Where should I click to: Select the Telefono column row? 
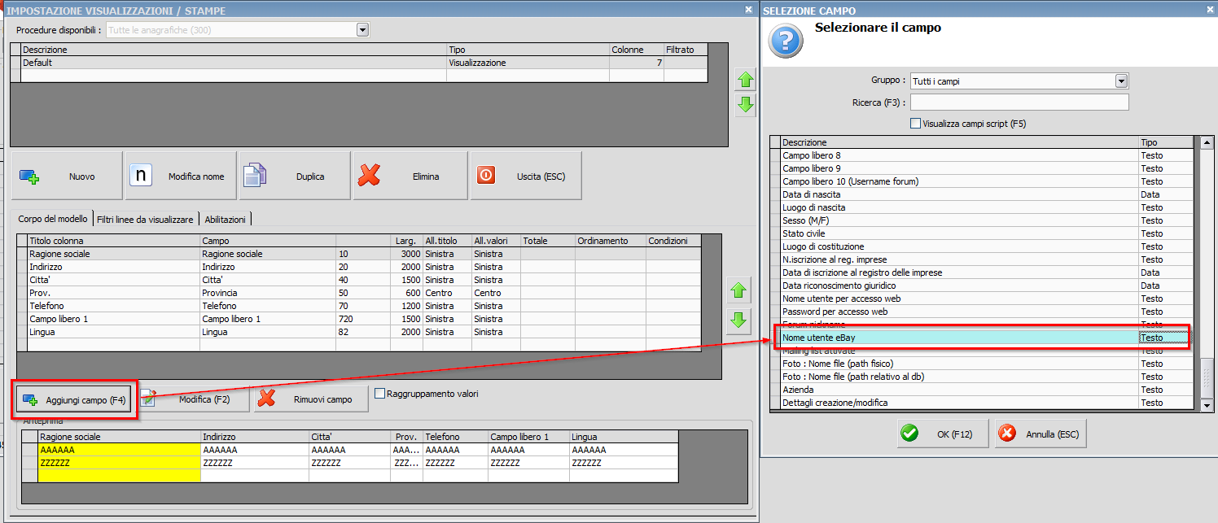point(359,306)
